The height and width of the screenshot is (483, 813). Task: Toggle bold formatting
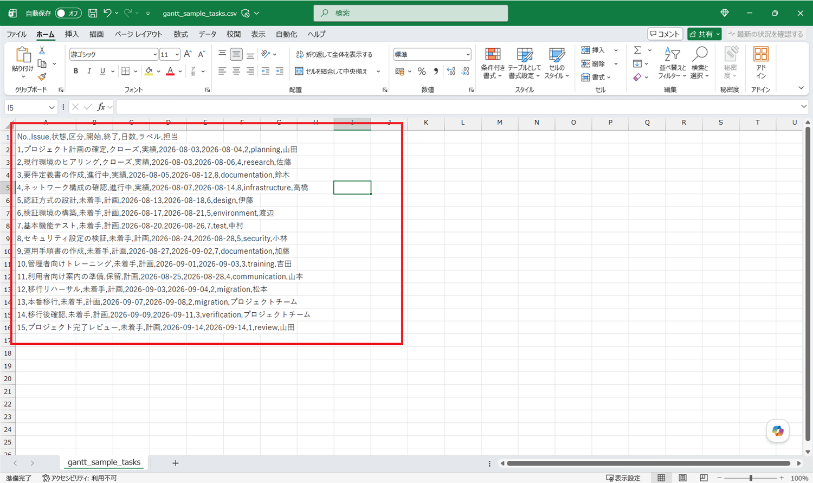76,71
